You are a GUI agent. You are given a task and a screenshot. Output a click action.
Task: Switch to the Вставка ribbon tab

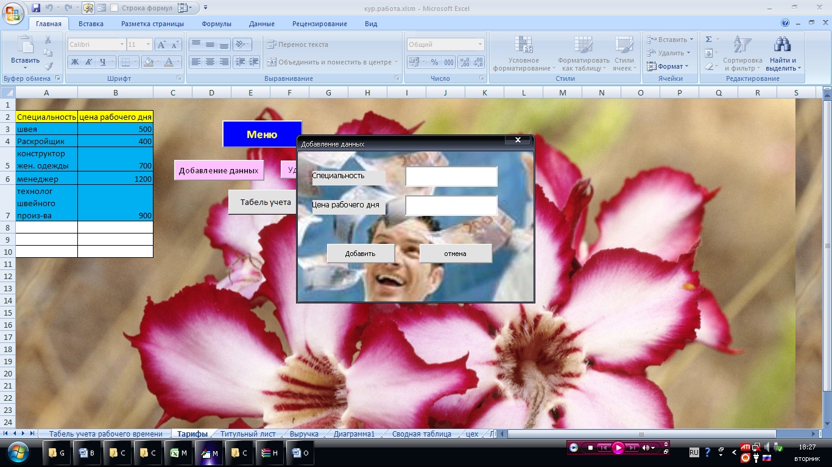pyautogui.click(x=91, y=24)
